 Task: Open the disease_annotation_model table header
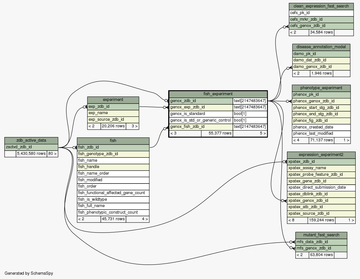click(321, 47)
